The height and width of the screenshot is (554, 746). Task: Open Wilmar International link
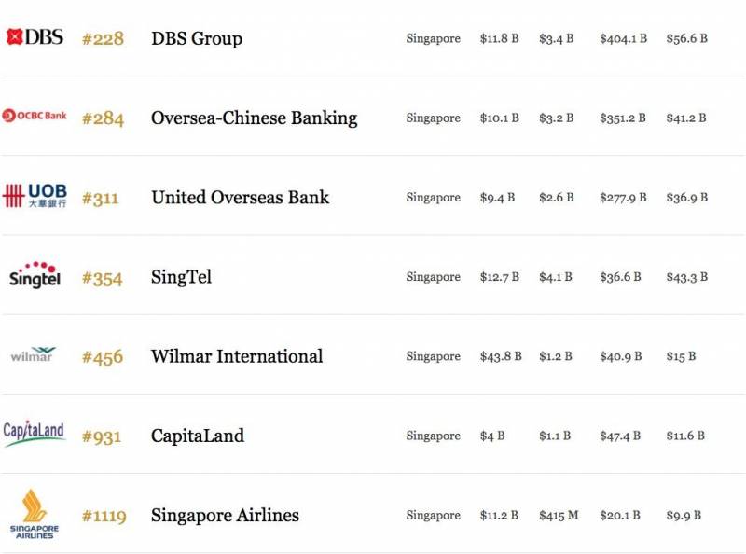coord(237,356)
